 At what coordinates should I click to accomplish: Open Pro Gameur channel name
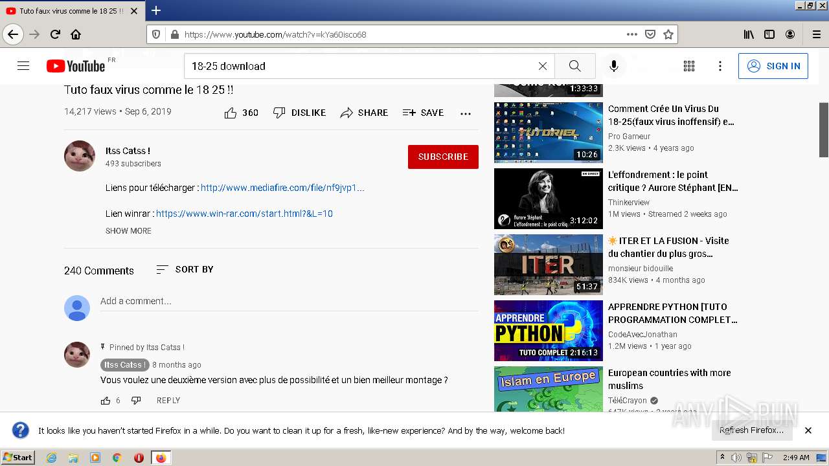point(629,137)
